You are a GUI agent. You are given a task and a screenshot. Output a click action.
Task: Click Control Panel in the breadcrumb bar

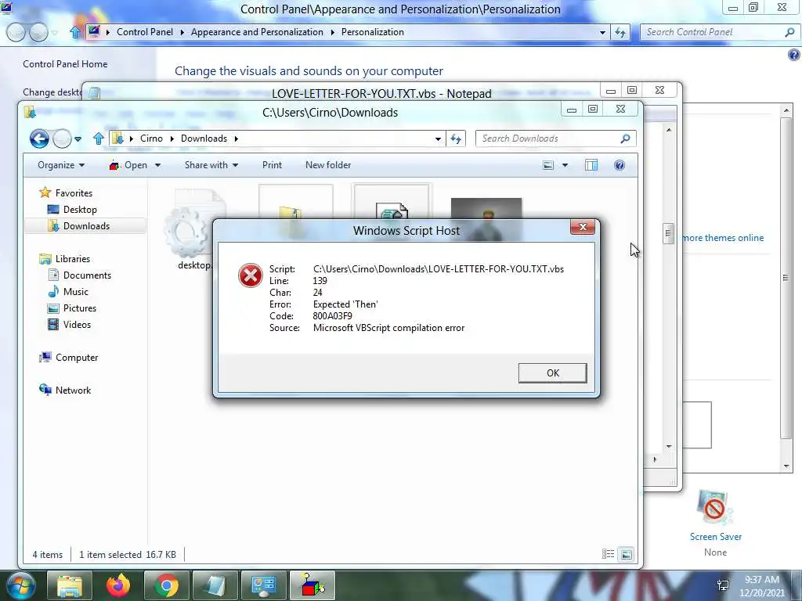[x=145, y=32]
